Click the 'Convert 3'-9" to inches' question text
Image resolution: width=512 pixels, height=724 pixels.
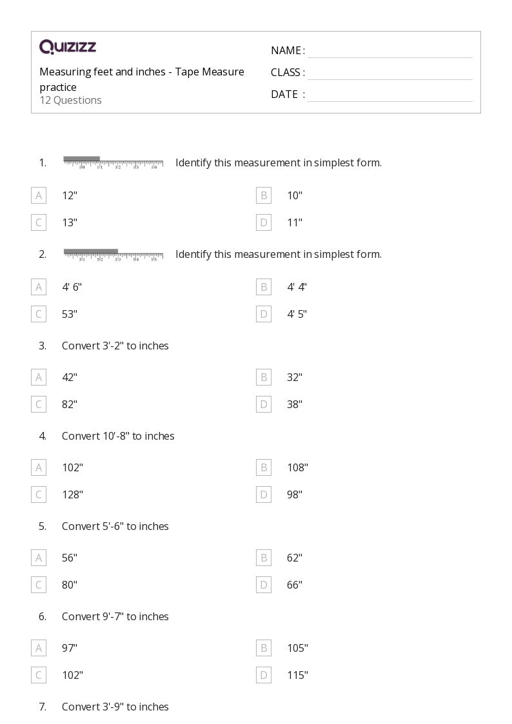[x=115, y=707]
